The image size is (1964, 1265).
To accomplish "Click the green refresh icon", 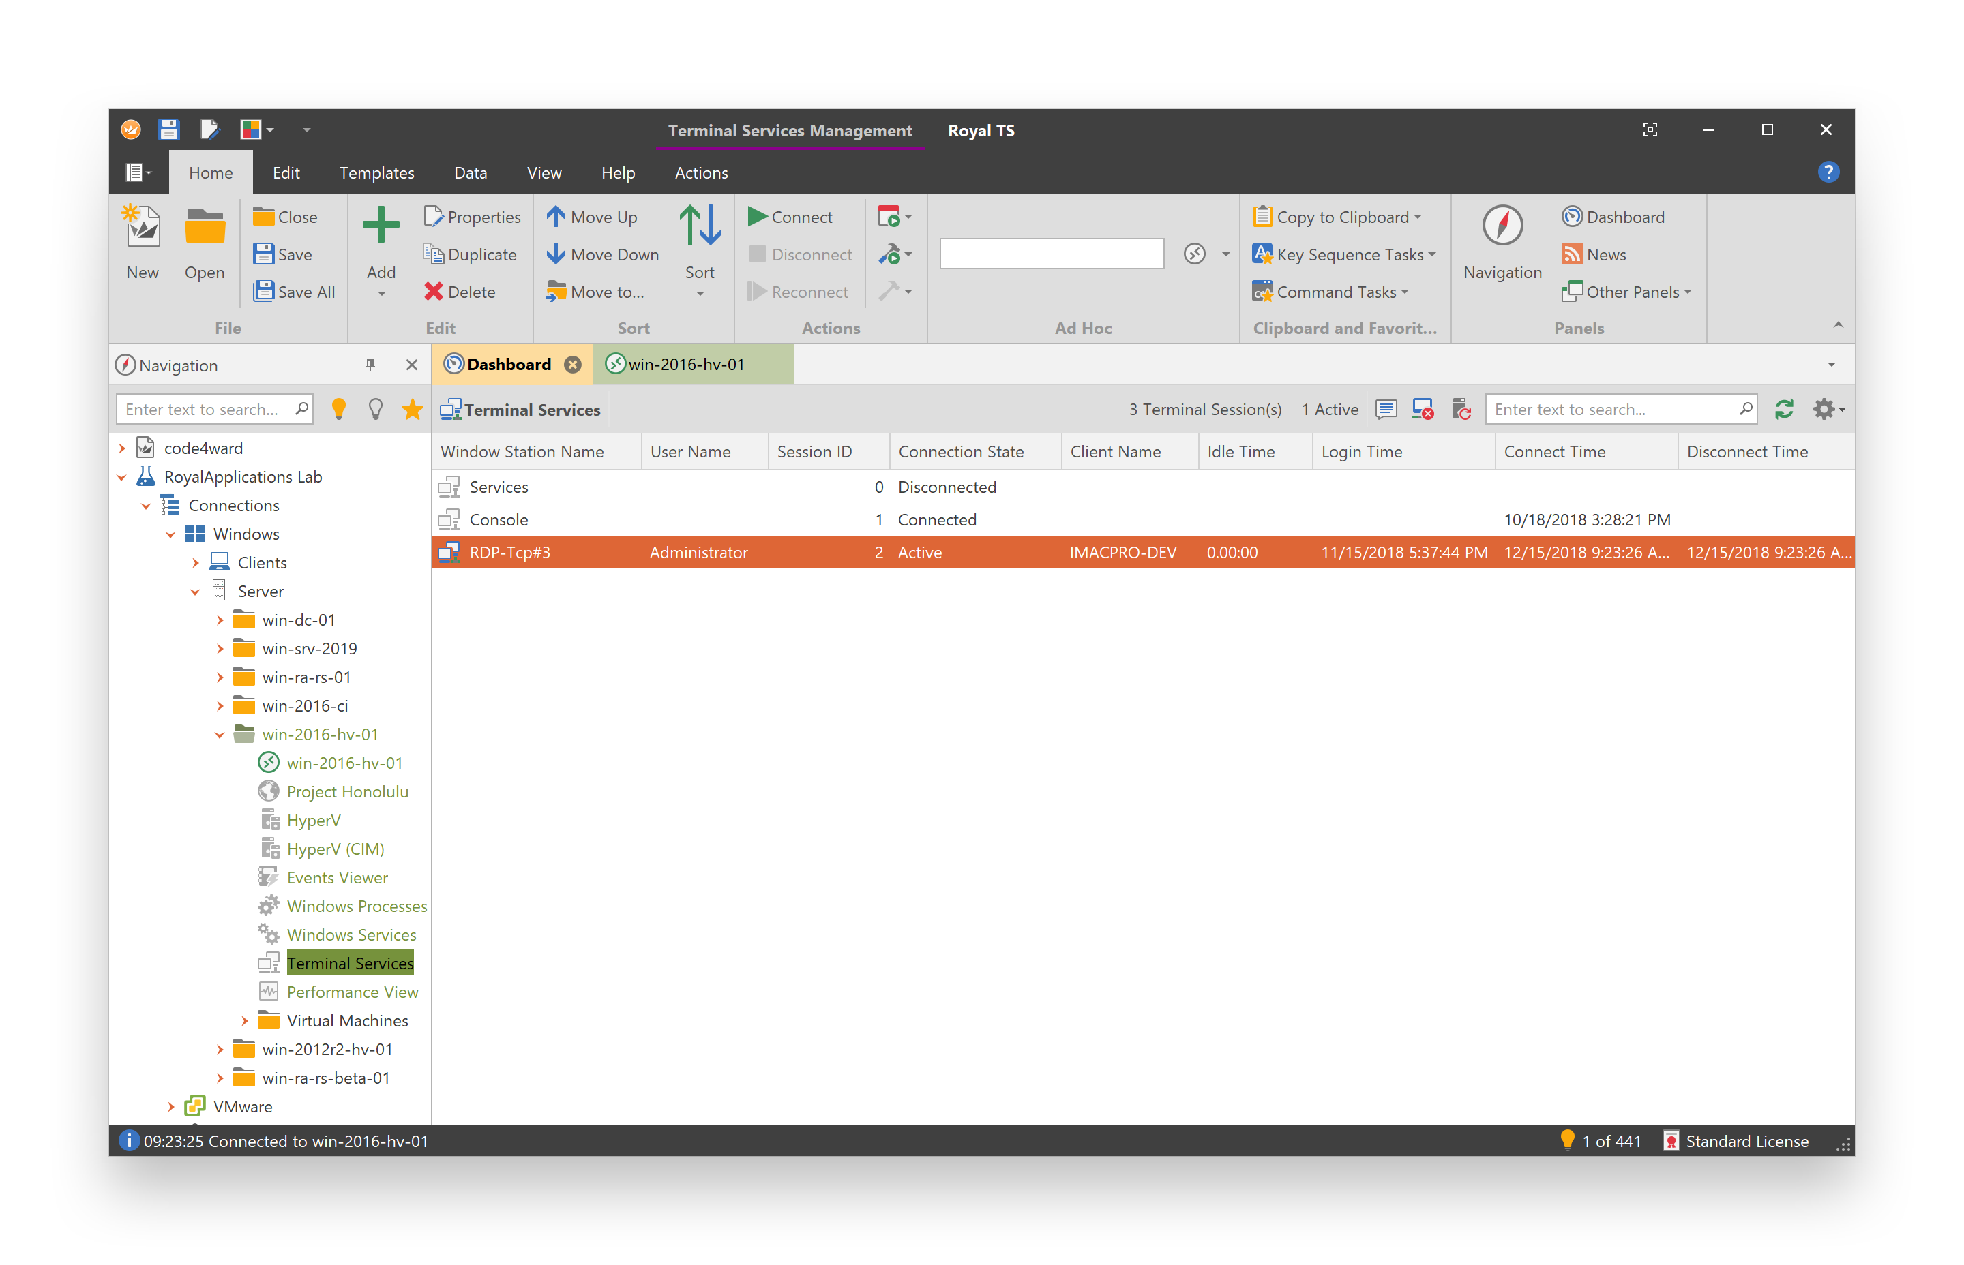I will coord(1783,409).
